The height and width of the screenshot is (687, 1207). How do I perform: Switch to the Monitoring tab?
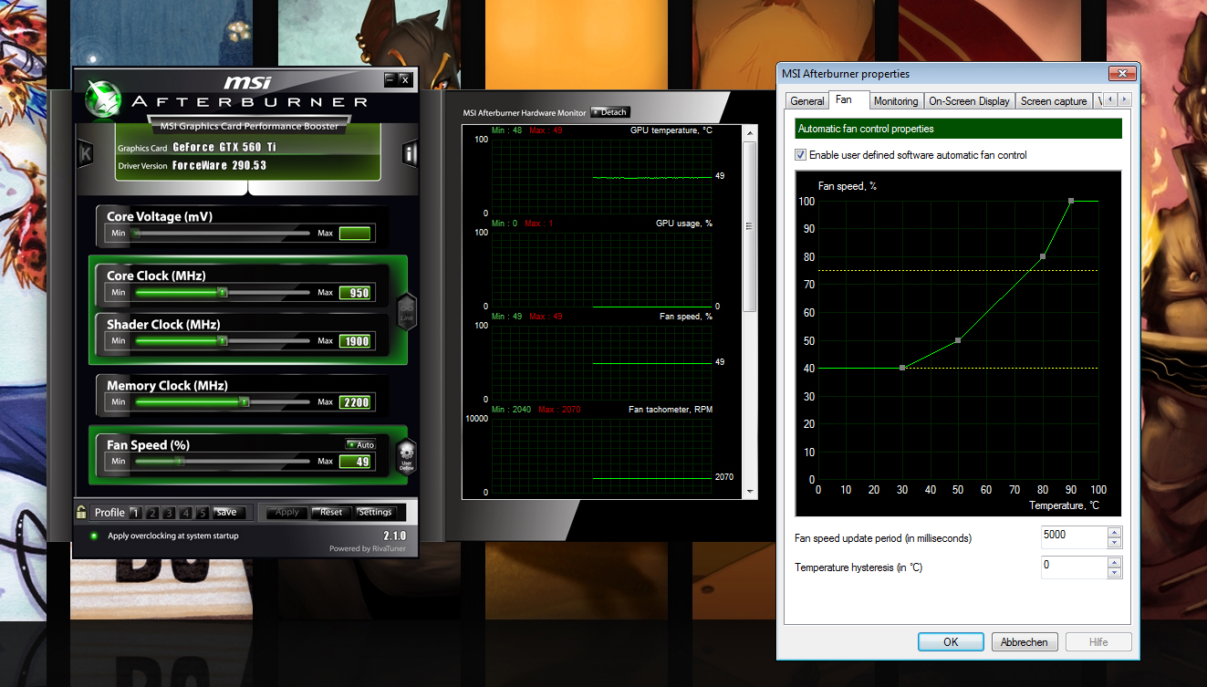tap(895, 101)
